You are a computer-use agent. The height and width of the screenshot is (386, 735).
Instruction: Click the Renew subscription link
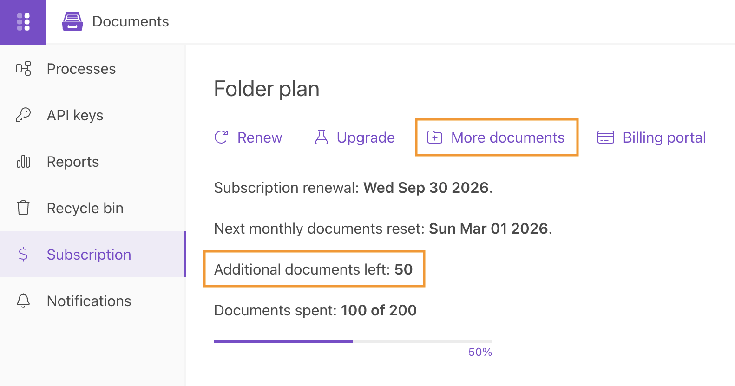coord(259,137)
